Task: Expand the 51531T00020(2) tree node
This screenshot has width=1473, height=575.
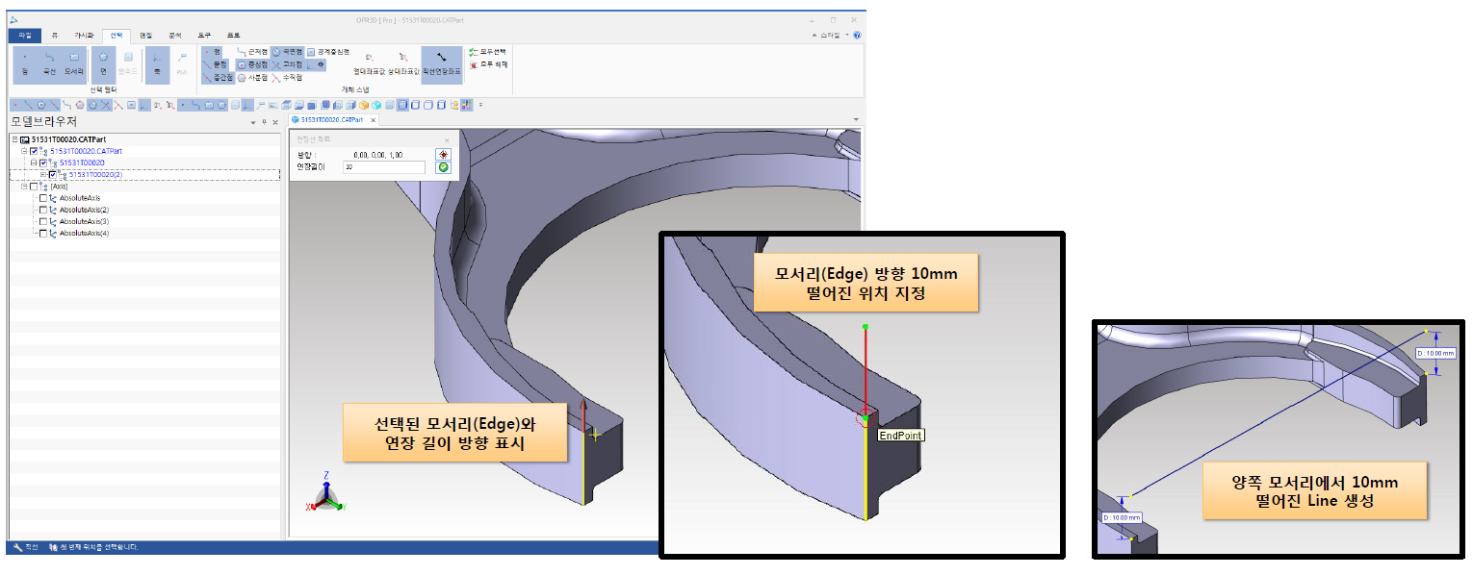Action: coord(43,175)
